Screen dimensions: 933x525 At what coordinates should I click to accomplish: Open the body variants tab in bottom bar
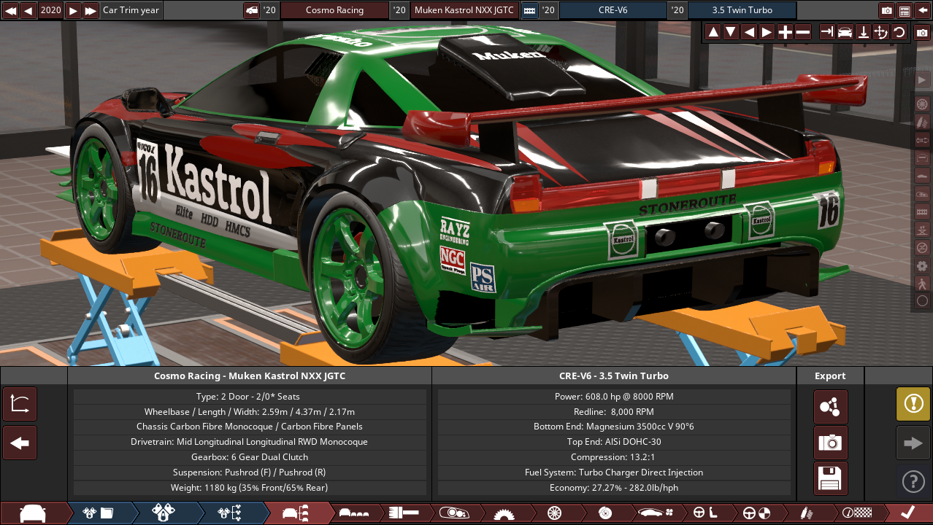click(x=354, y=513)
